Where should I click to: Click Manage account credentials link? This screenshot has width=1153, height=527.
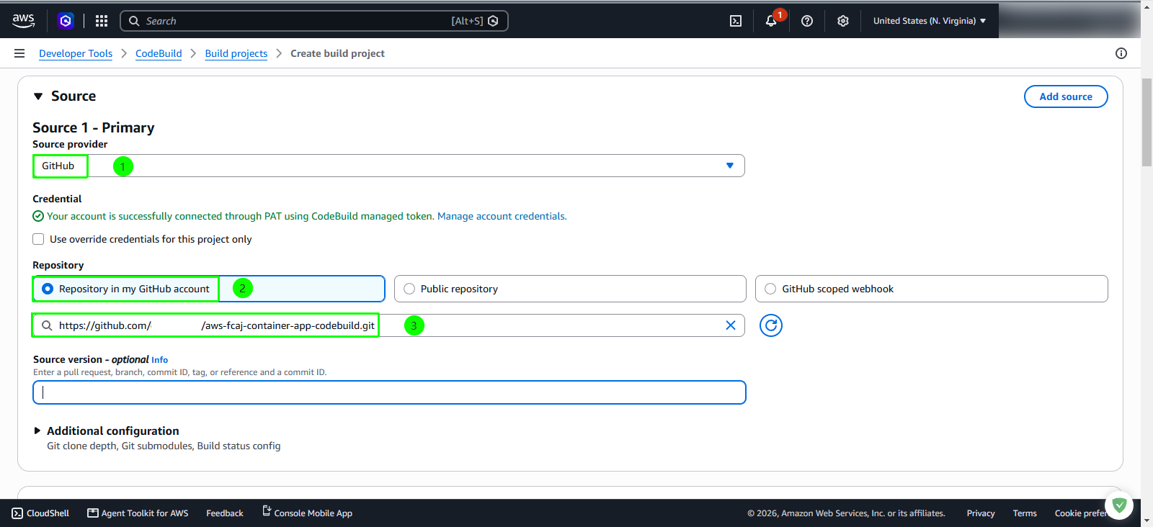[x=502, y=216]
